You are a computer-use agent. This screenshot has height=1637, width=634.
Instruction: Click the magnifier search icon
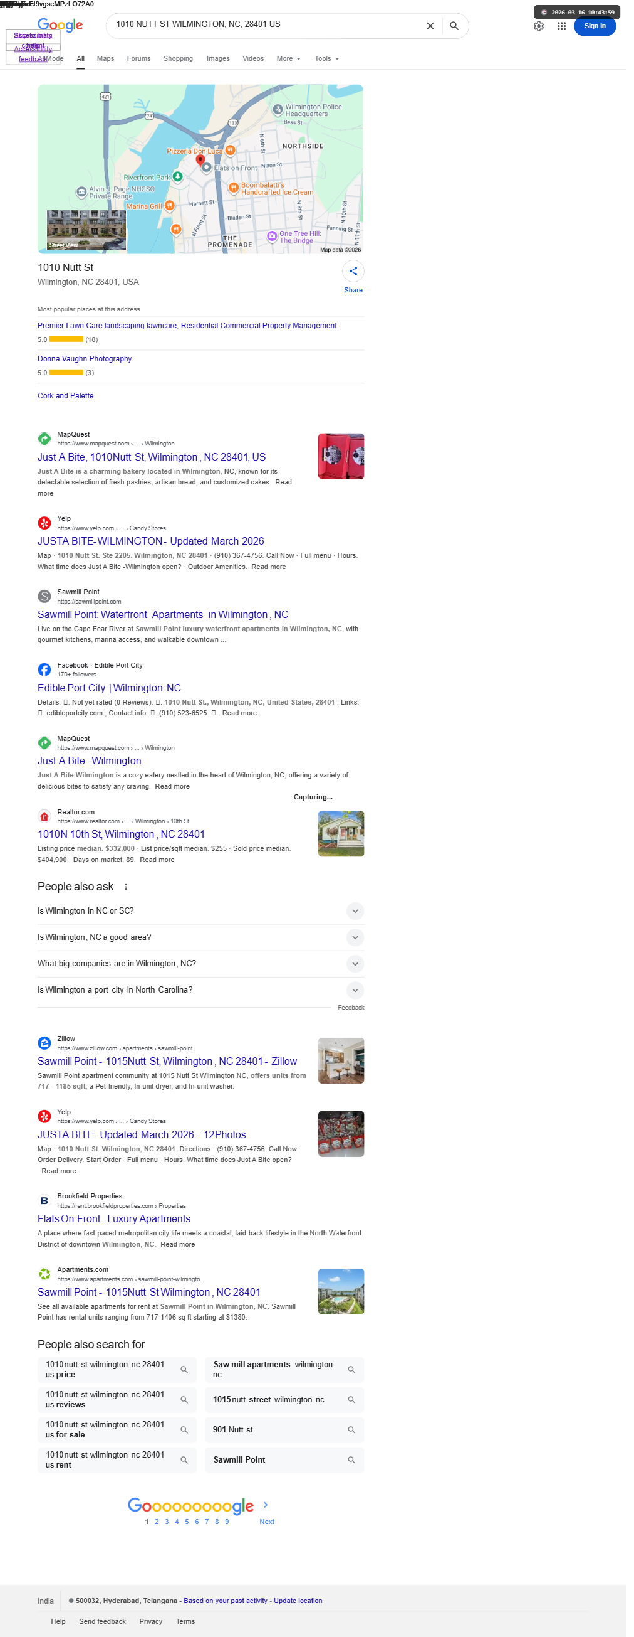459,26
